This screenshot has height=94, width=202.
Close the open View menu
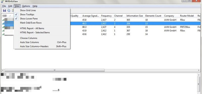click(x=17, y=6)
